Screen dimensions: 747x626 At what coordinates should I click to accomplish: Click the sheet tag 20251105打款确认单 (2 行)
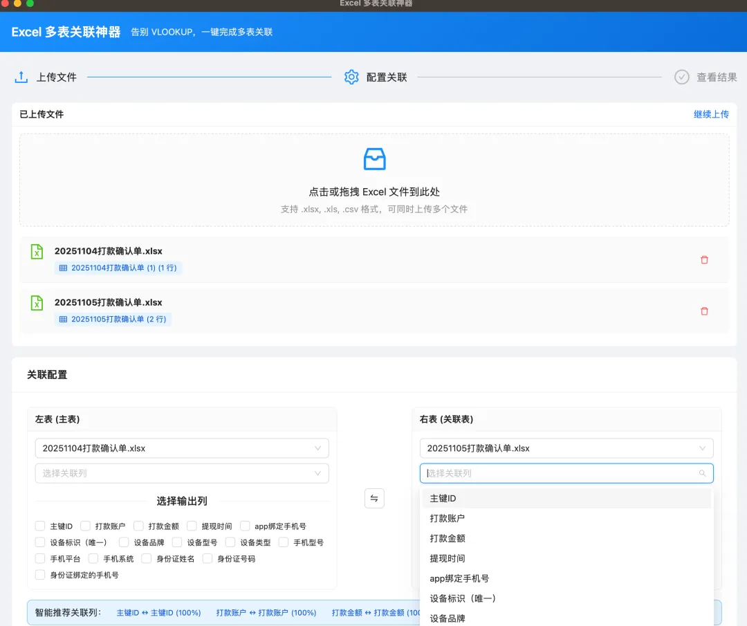pyautogui.click(x=113, y=319)
